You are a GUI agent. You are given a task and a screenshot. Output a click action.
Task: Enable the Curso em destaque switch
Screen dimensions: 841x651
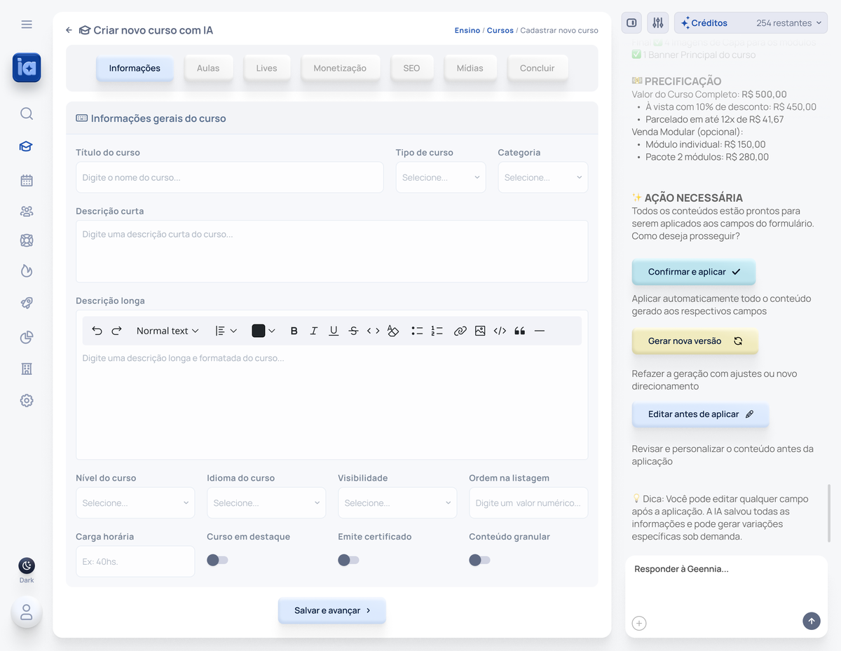[217, 560]
